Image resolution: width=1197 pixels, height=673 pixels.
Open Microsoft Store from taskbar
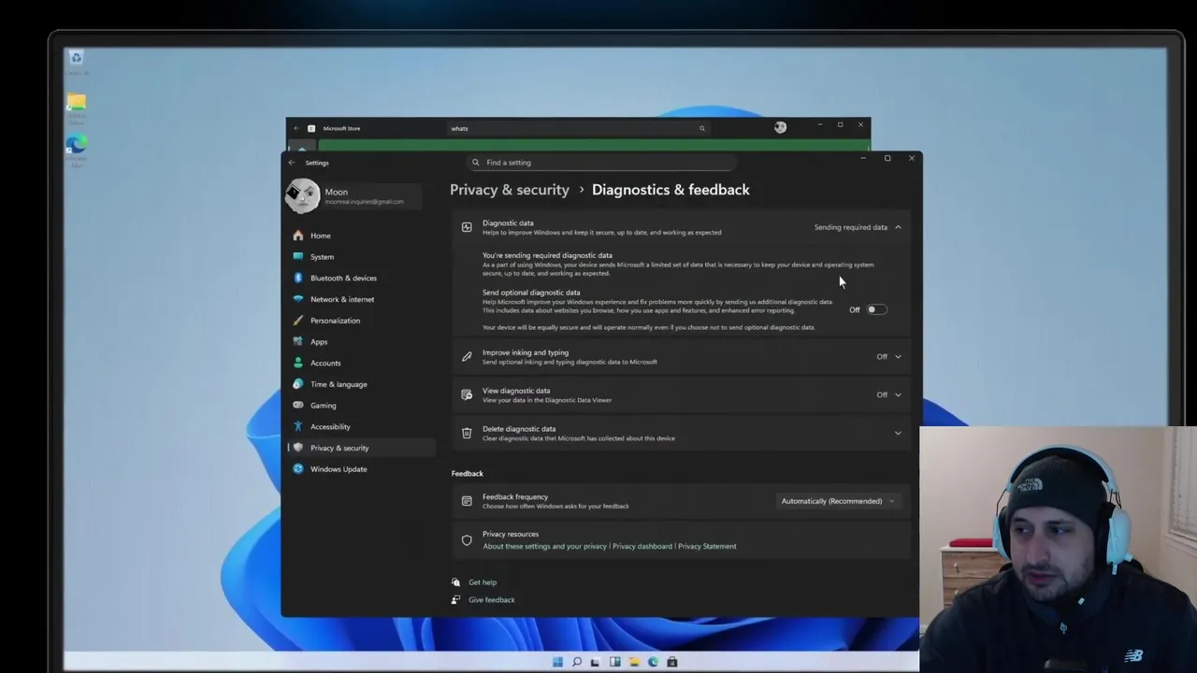coord(671,662)
